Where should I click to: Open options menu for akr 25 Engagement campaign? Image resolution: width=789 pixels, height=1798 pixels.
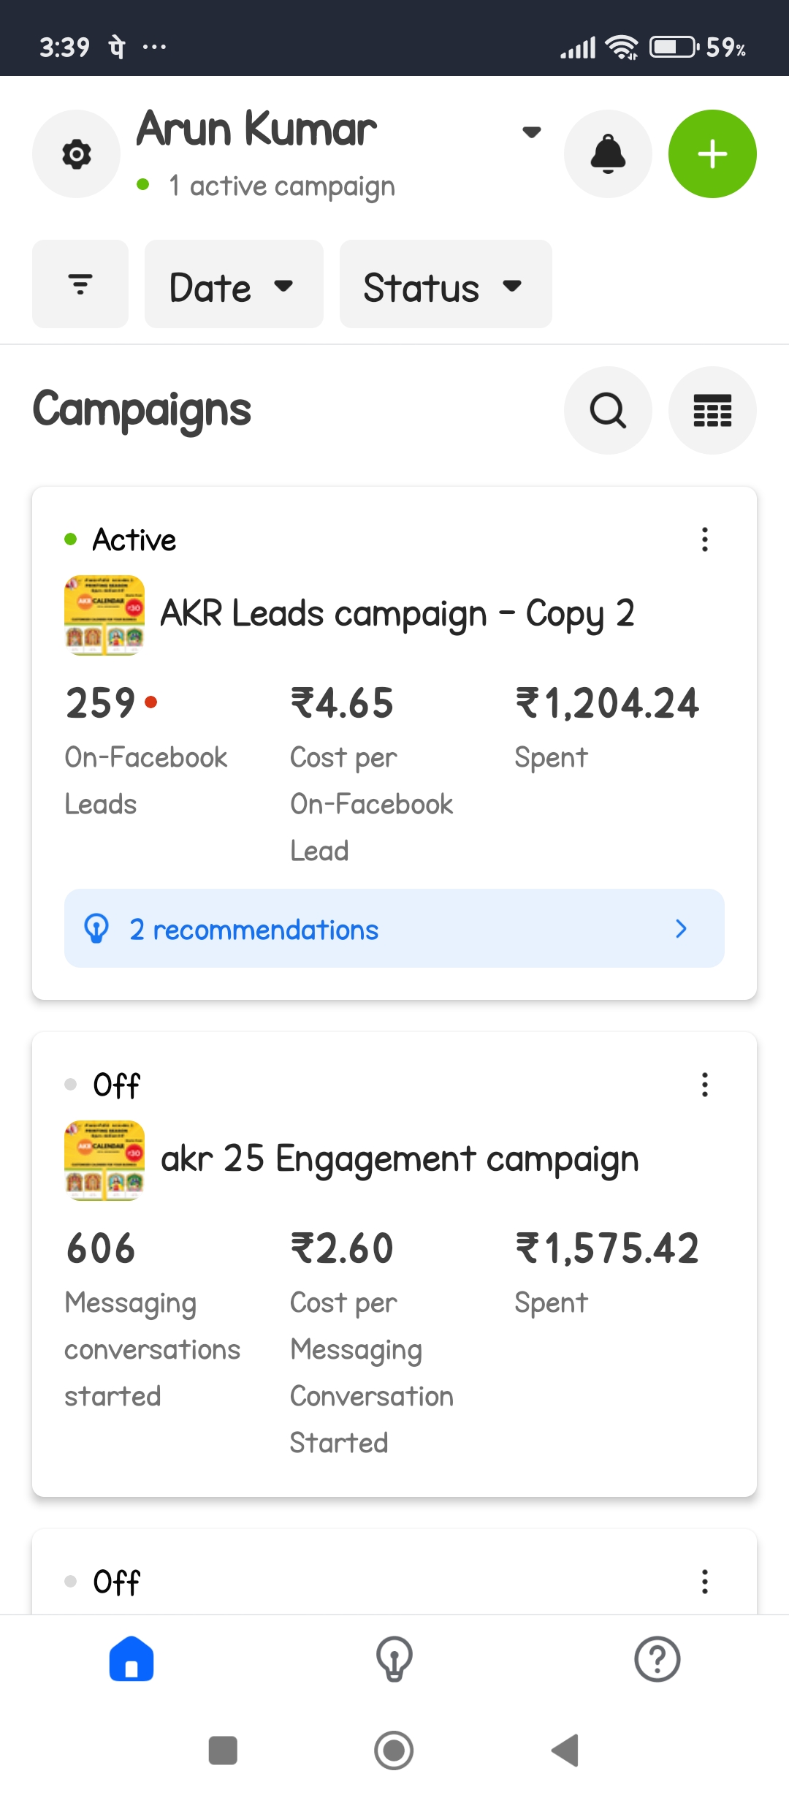pyautogui.click(x=705, y=1085)
